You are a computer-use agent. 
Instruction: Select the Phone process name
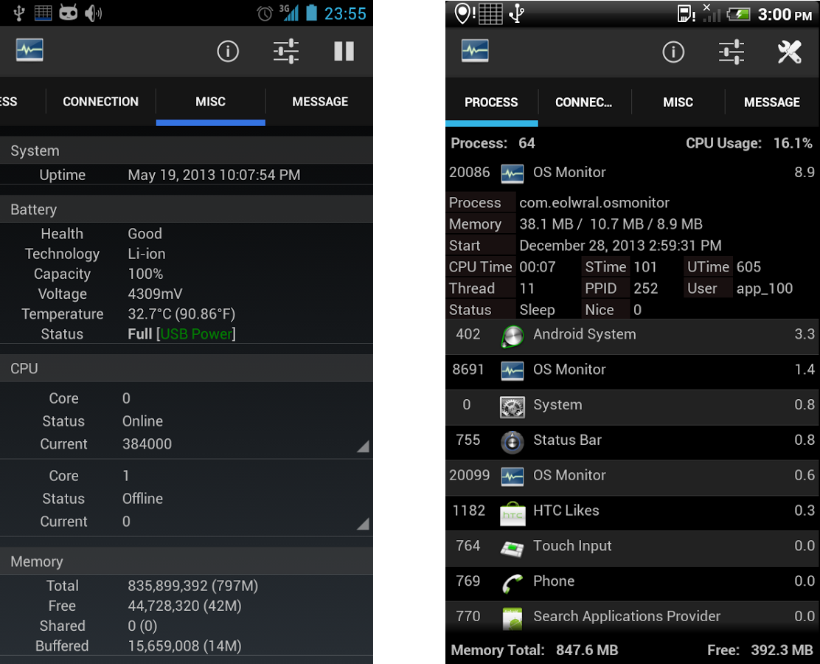point(554,581)
